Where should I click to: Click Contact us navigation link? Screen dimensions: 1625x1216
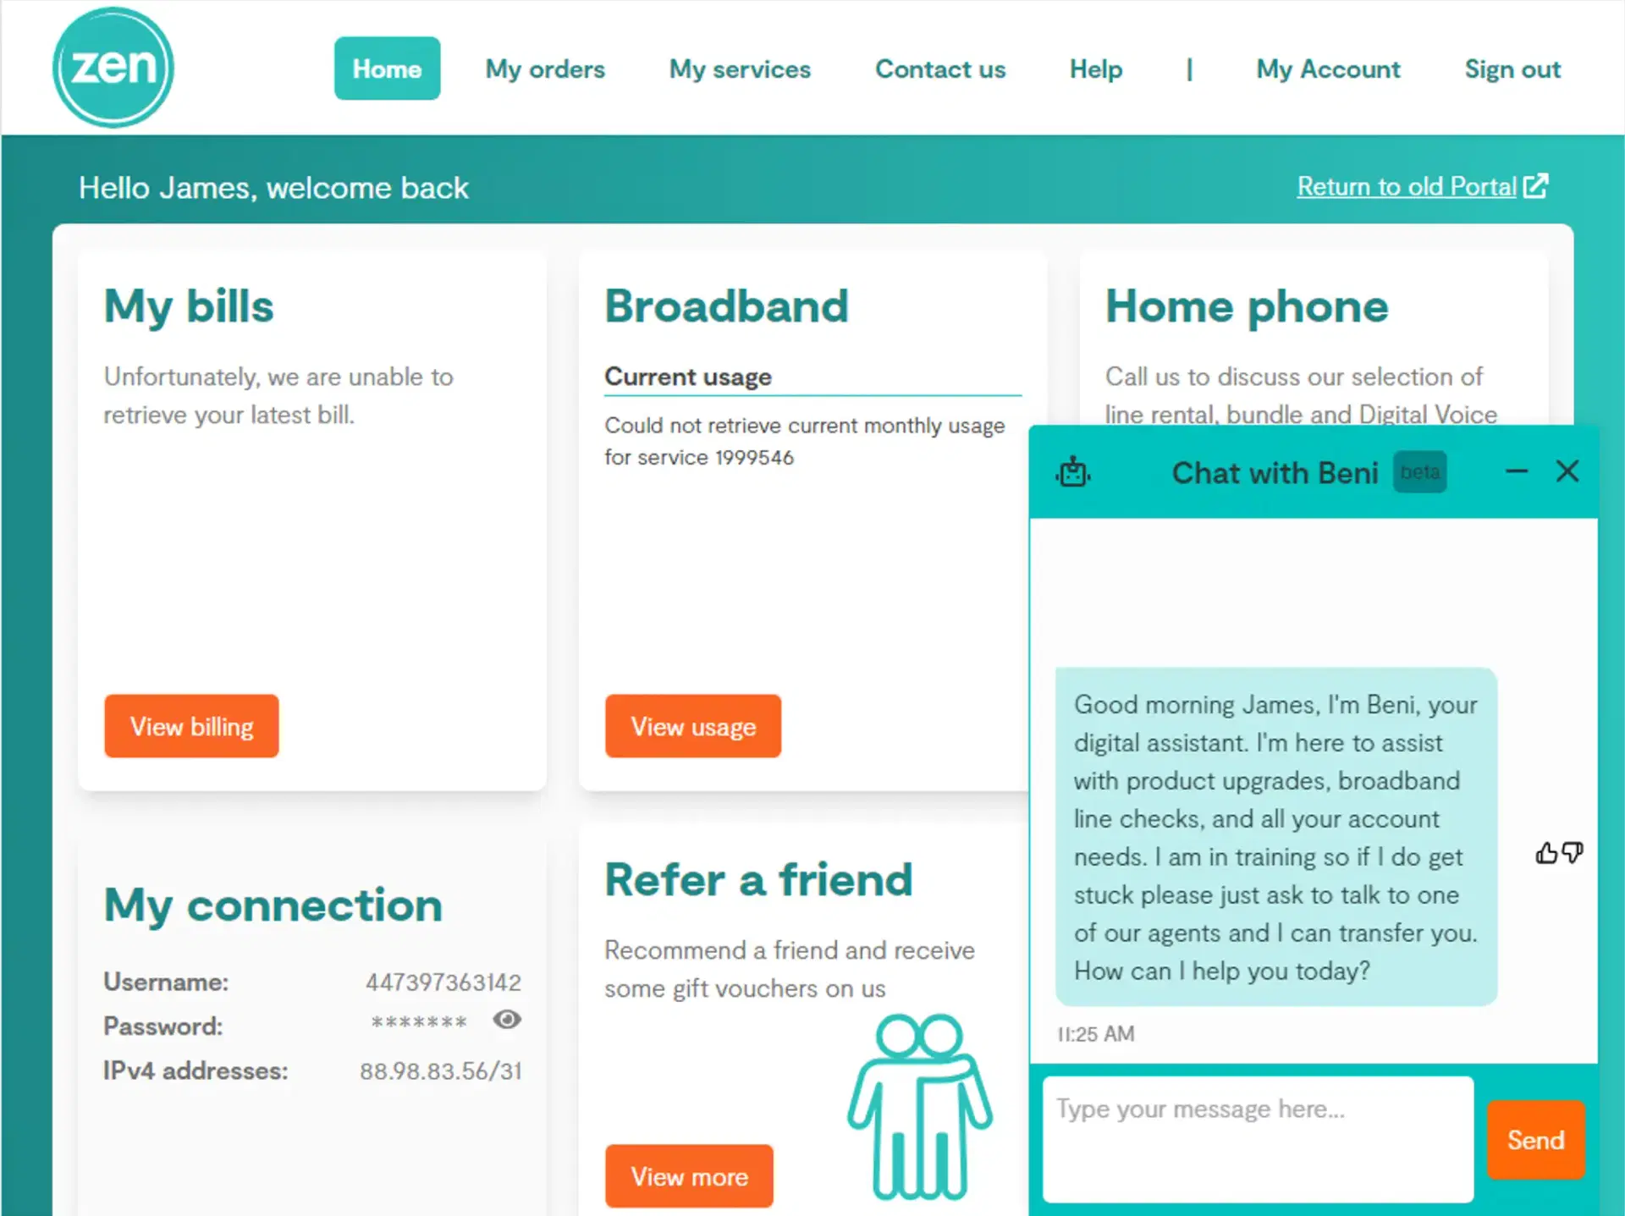pos(940,69)
